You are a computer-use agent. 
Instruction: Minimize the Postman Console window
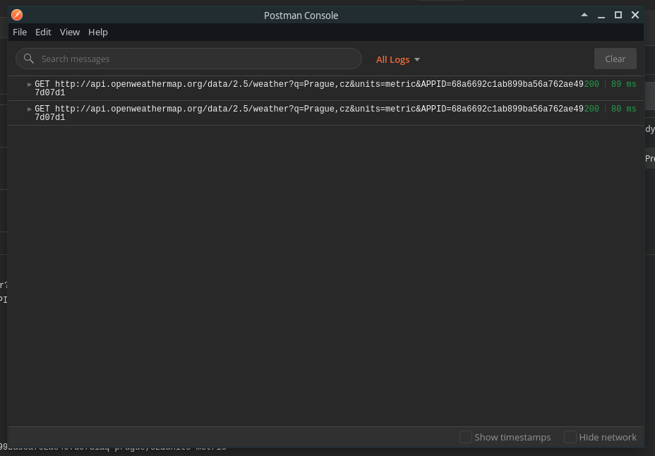[601, 16]
